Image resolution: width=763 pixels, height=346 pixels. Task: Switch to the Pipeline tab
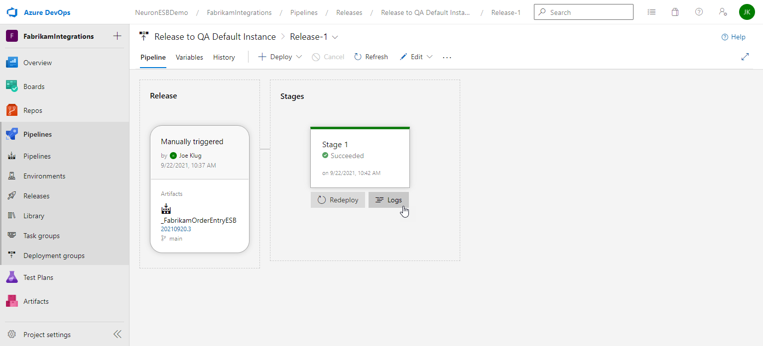pyautogui.click(x=153, y=57)
